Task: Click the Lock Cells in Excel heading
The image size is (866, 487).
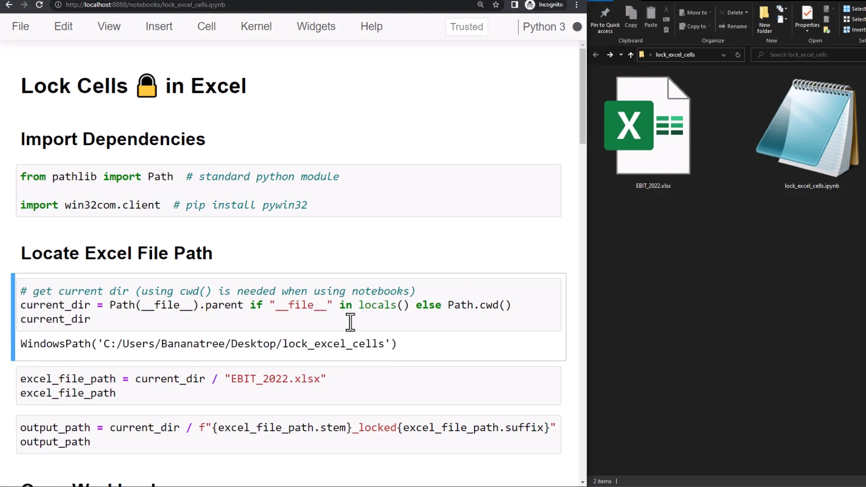Action: click(134, 86)
